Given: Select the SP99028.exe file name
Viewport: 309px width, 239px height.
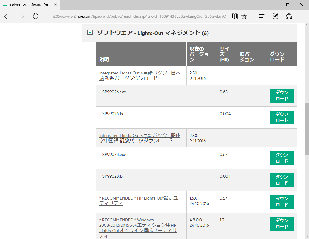Looking at the screenshot, I should pyautogui.click(x=114, y=154).
